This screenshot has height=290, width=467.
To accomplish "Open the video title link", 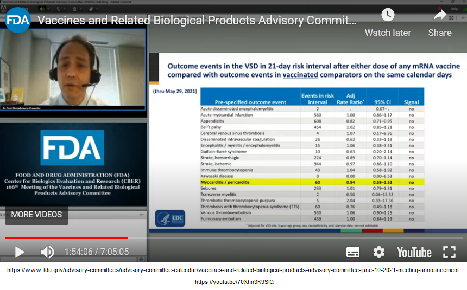I will (197, 20).
